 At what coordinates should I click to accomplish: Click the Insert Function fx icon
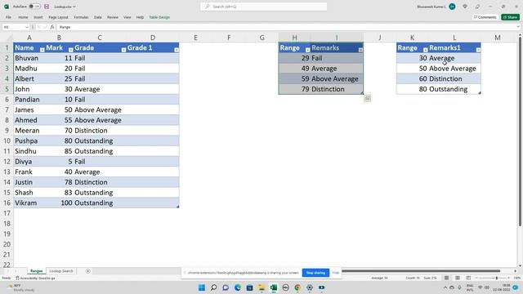tap(52, 27)
